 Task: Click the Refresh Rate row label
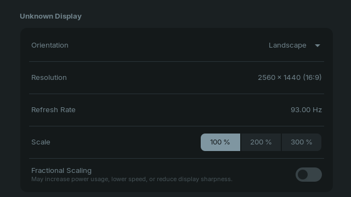coord(53,110)
